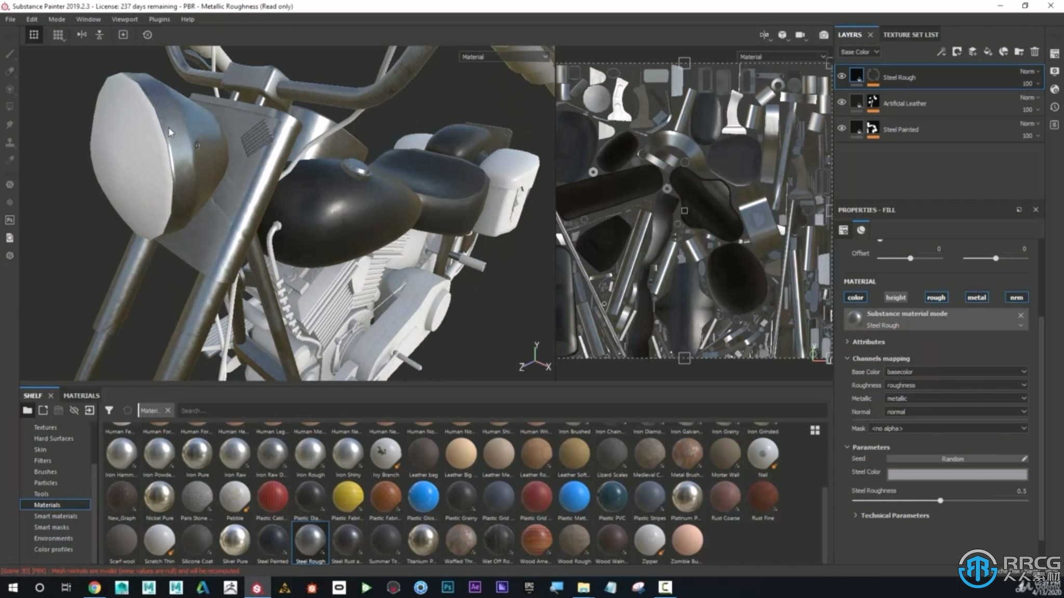Select the Material picker tool
This screenshot has height=598, width=1064.
10,160
